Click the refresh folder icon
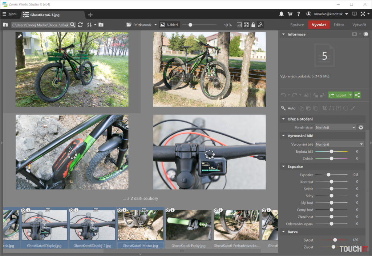The width and height of the screenshot is (372, 256). [80, 25]
